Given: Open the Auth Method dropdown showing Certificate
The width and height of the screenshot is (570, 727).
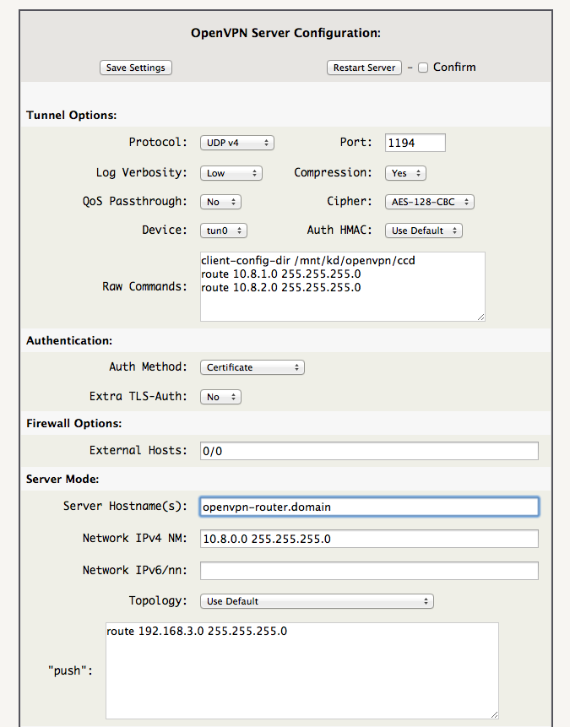Looking at the screenshot, I should point(252,367).
